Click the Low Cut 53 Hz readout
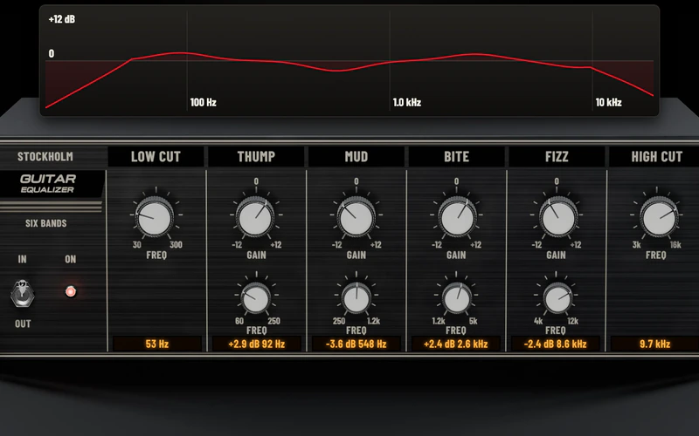 coord(157,344)
